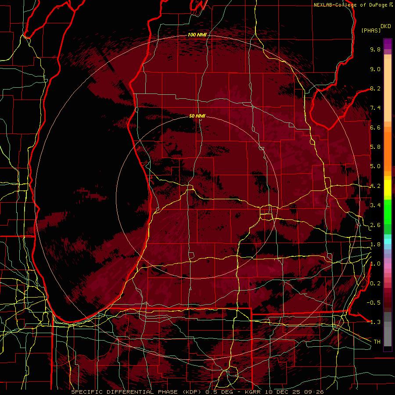Click the 0.2 value on the color scale
The width and height of the screenshot is (395, 395).
pos(375,284)
